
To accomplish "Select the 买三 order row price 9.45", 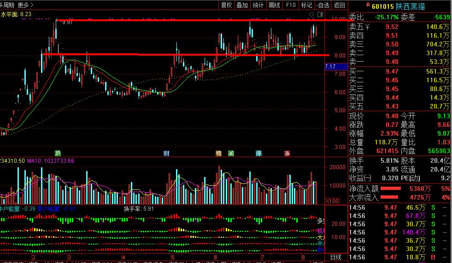I will (392, 89).
